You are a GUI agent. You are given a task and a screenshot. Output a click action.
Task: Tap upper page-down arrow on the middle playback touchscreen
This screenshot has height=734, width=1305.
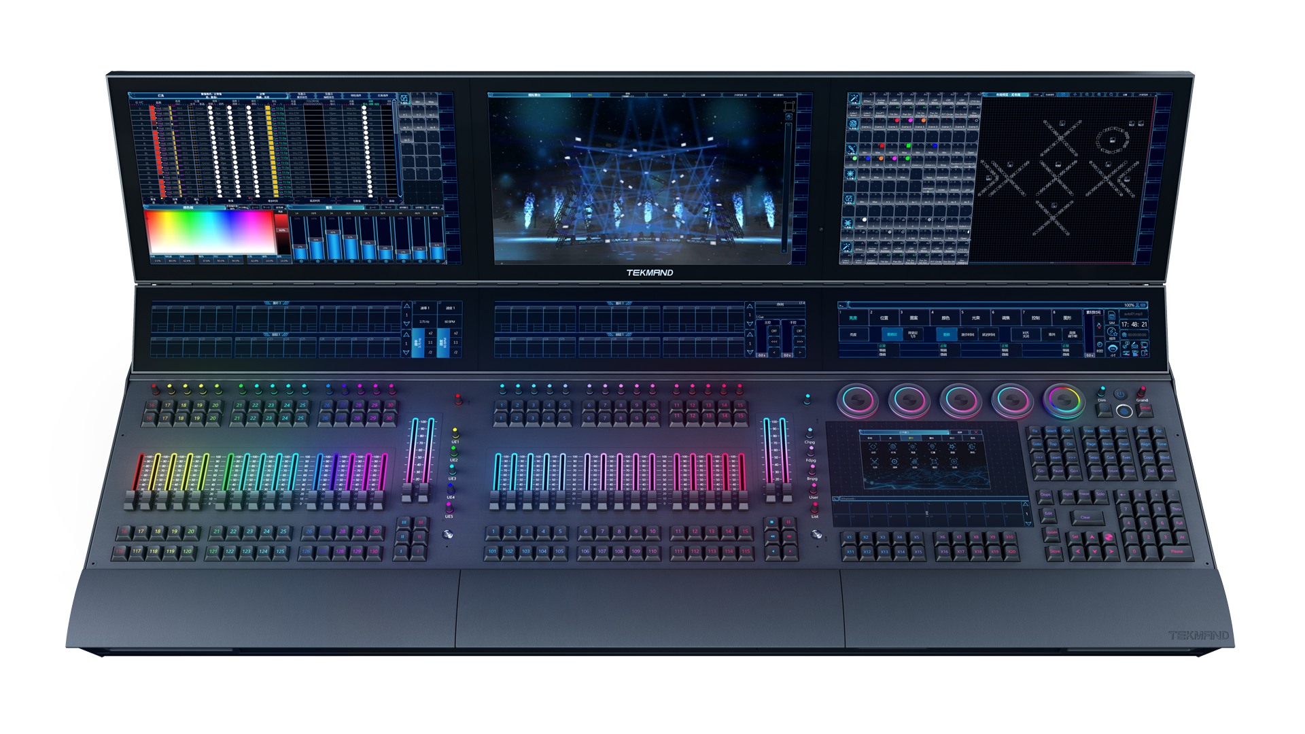point(750,324)
